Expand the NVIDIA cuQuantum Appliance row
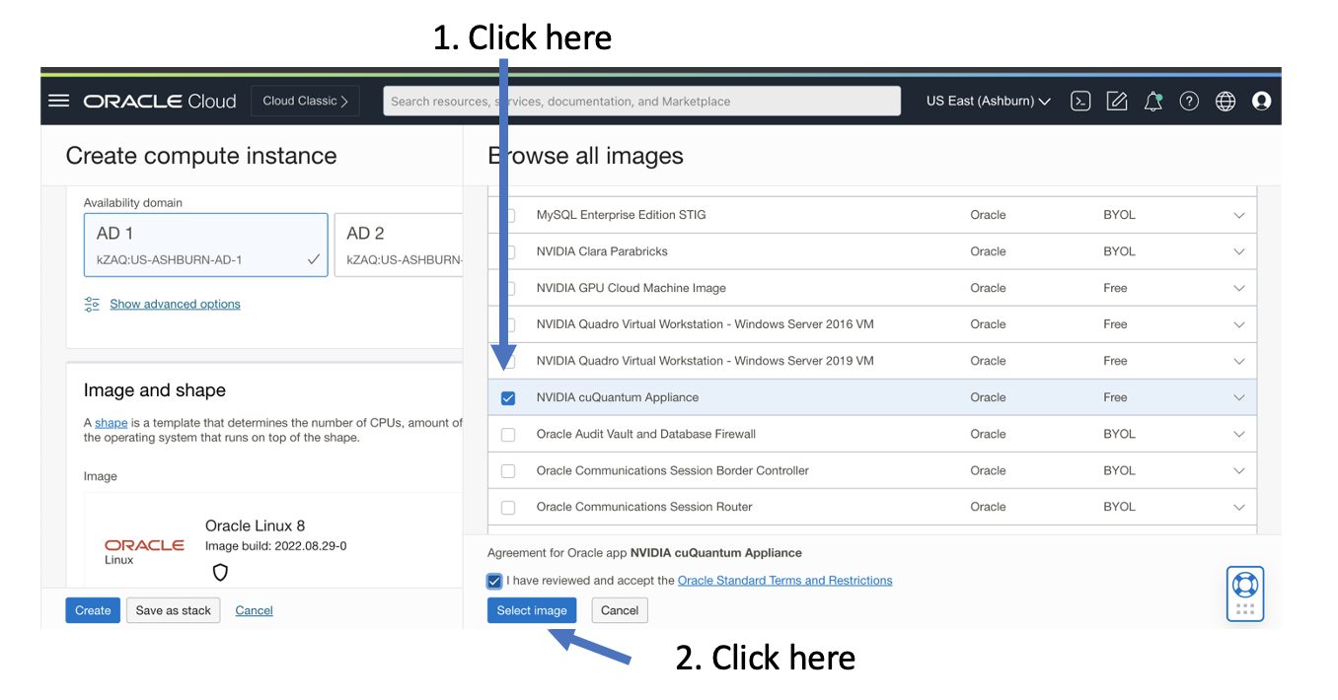 coord(1239,397)
